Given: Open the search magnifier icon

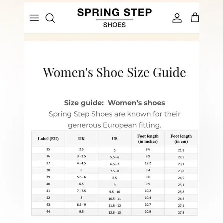Looking at the screenshot, I should 50,18.
